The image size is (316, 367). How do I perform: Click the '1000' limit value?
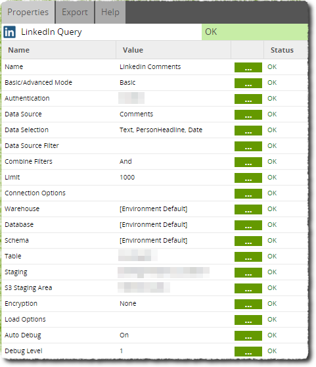pos(127,177)
